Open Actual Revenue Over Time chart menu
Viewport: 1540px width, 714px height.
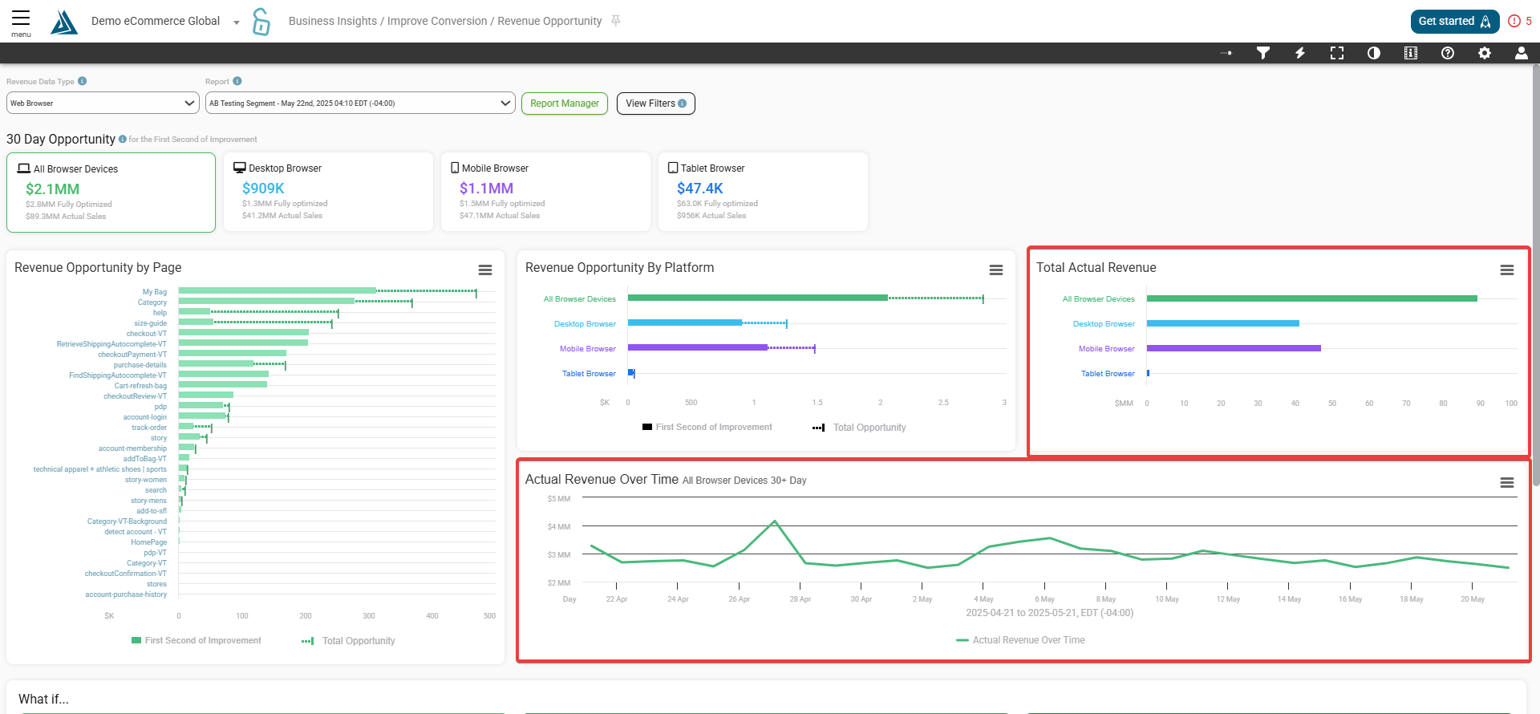pos(1507,482)
